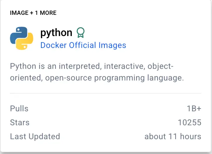
Task: Open the python image title
Action: [56, 33]
